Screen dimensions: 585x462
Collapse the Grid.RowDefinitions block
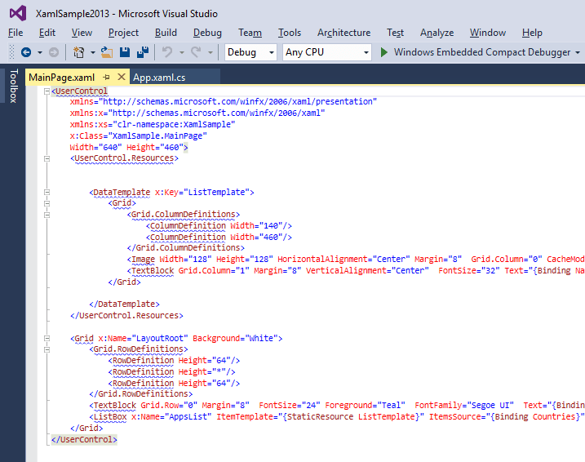click(x=47, y=349)
